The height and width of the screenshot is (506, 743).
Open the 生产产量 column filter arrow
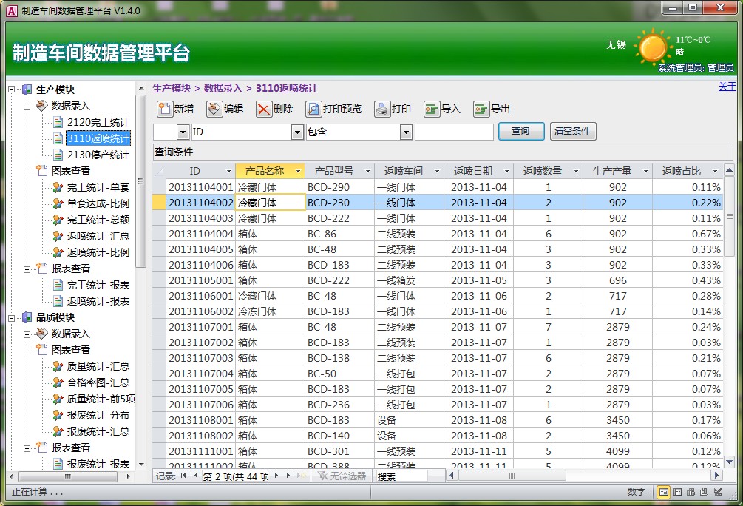click(x=645, y=171)
